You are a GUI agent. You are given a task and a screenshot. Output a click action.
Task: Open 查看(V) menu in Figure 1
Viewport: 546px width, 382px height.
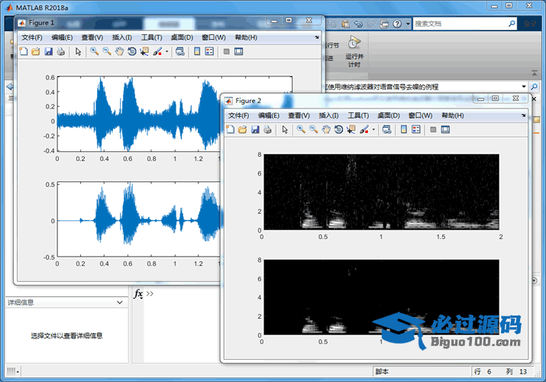click(92, 37)
